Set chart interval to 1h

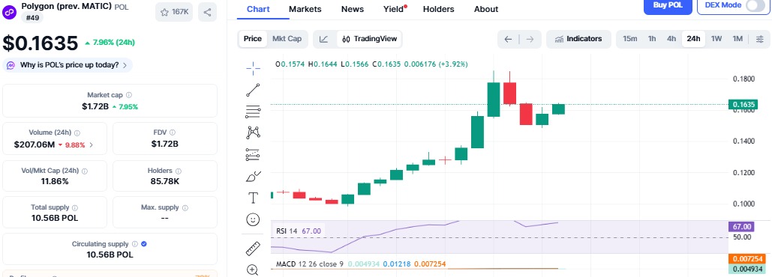pyautogui.click(x=652, y=39)
